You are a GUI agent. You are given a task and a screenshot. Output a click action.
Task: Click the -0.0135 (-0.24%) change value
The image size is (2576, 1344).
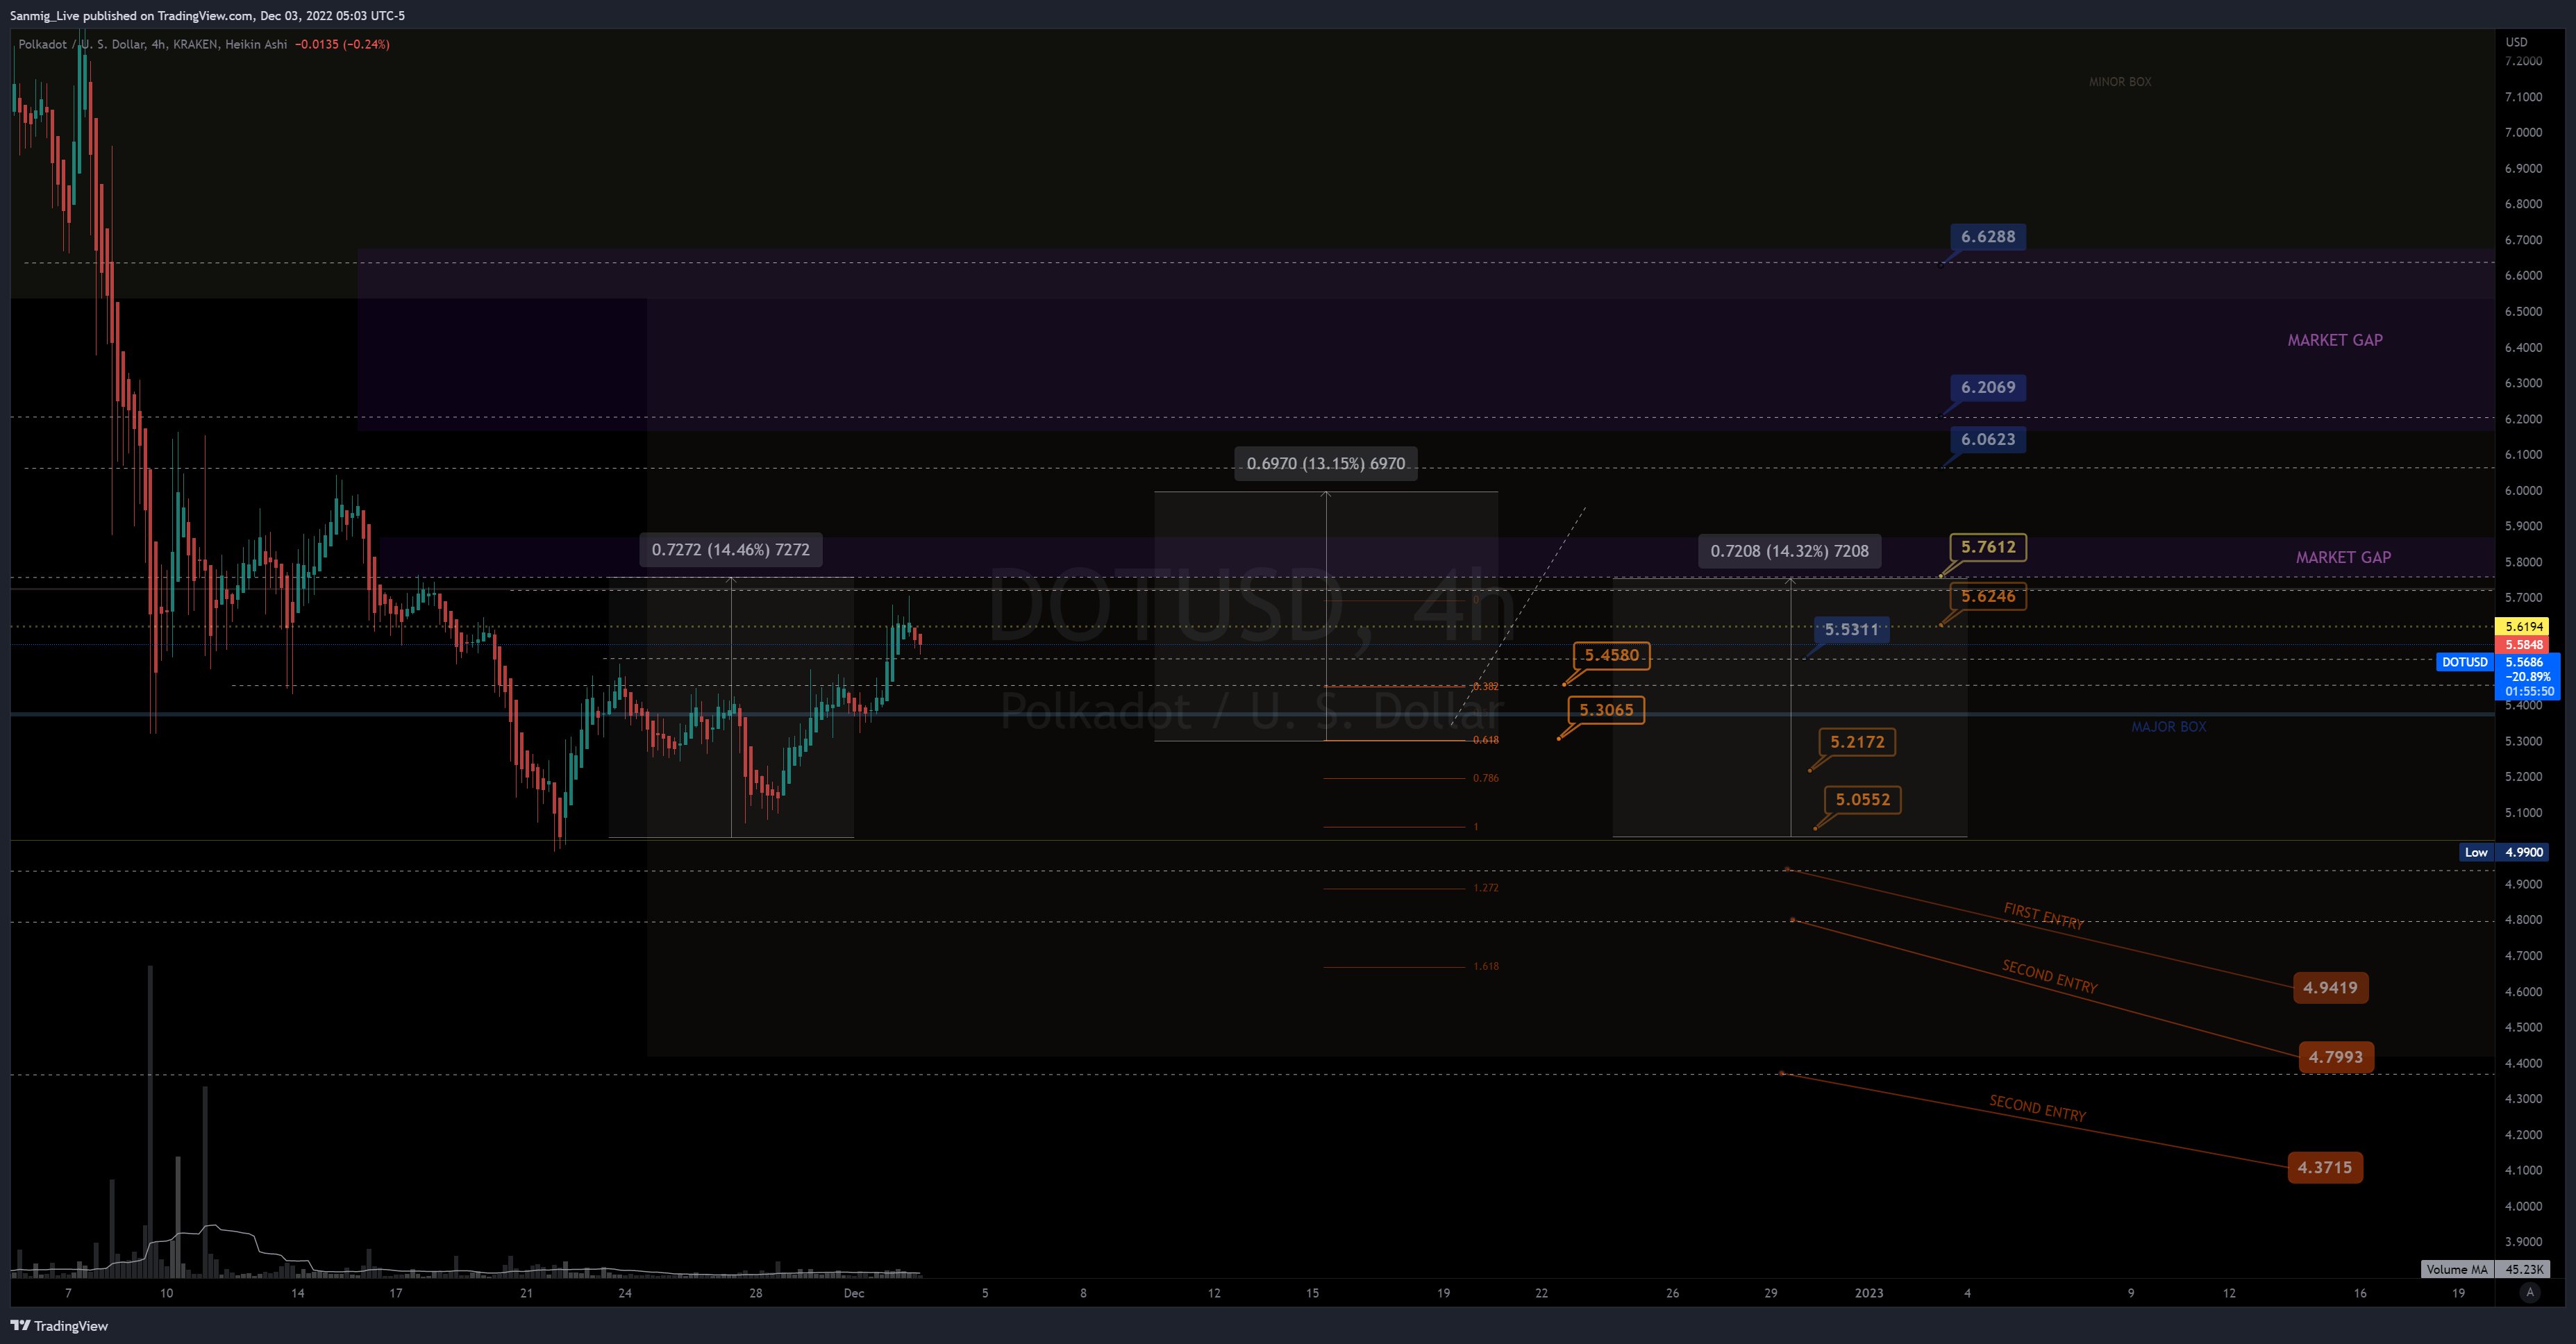click(342, 44)
